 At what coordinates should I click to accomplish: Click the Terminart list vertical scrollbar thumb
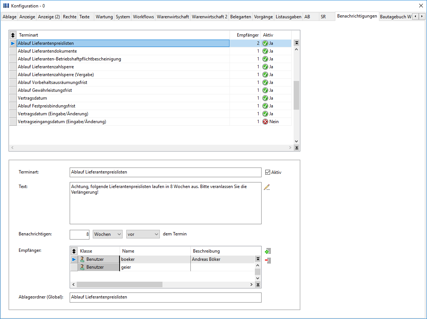click(297, 95)
